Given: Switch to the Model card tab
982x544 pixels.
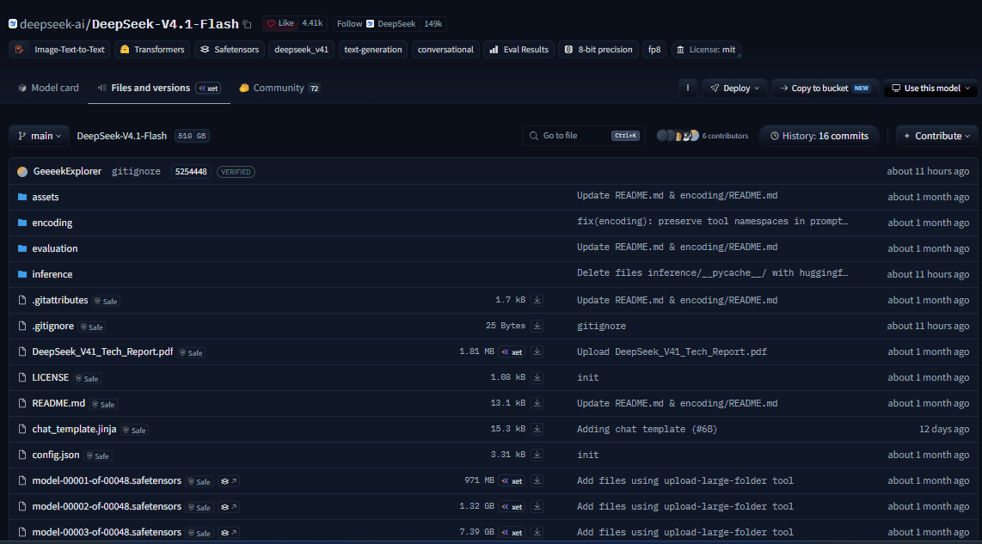Looking at the screenshot, I should point(48,88).
